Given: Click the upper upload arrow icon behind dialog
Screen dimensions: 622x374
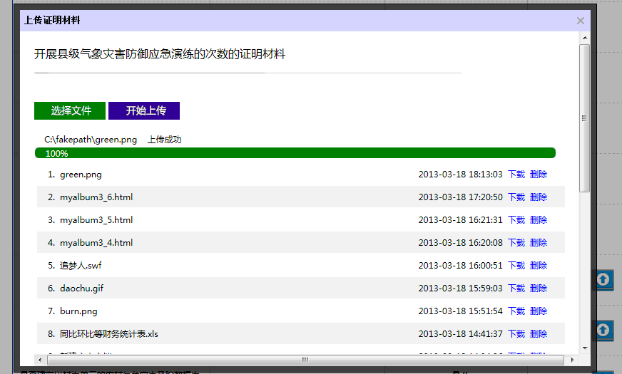Looking at the screenshot, I should click(x=603, y=280).
